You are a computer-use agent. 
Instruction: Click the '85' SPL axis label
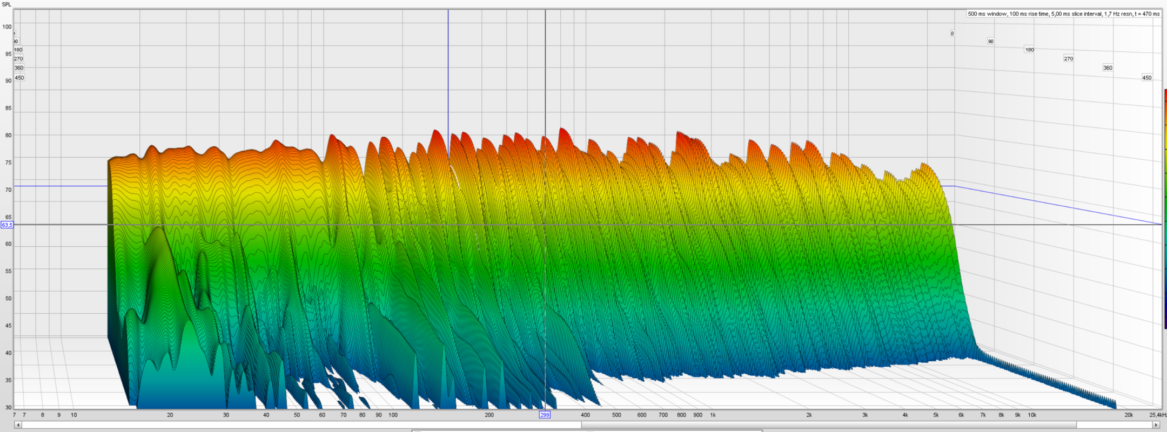[8, 108]
